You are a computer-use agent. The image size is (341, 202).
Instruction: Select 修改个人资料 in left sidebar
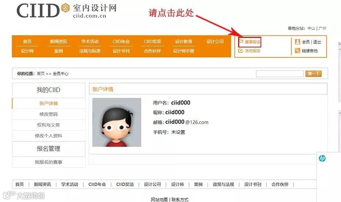coord(49,136)
